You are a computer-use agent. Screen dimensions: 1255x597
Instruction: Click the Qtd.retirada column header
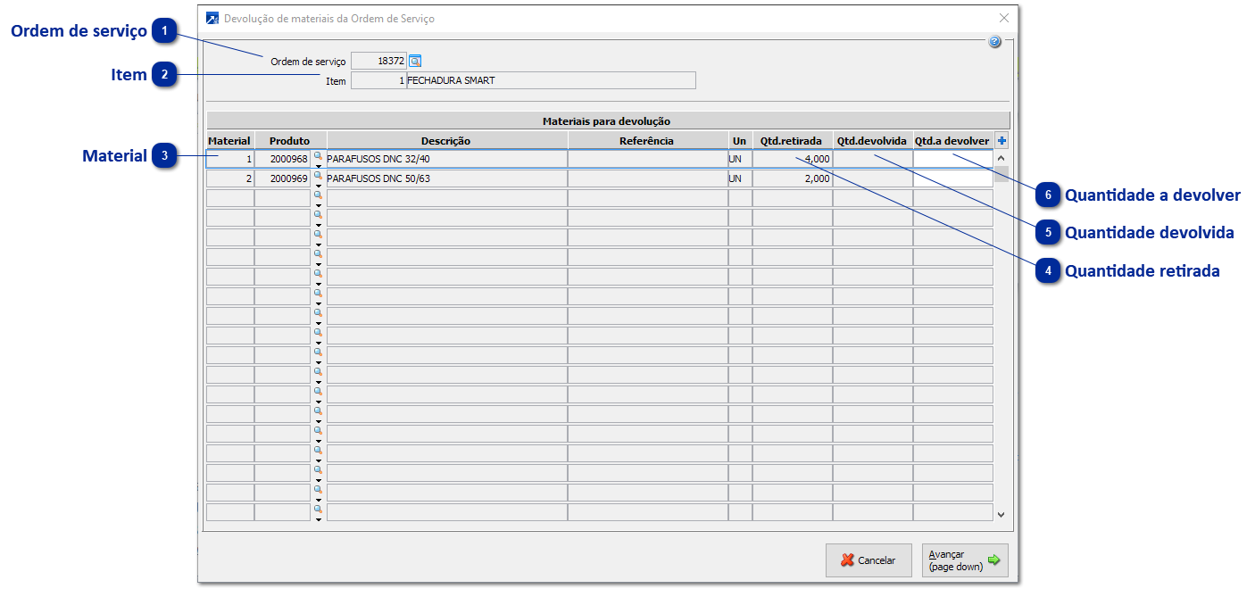pos(792,141)
